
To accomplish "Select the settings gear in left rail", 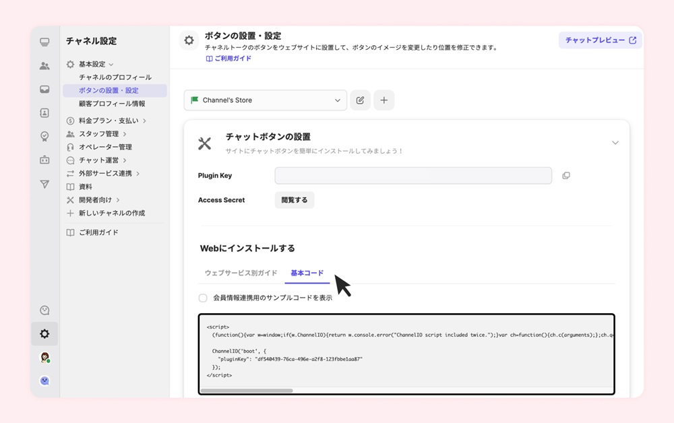I will click(44, 333).
